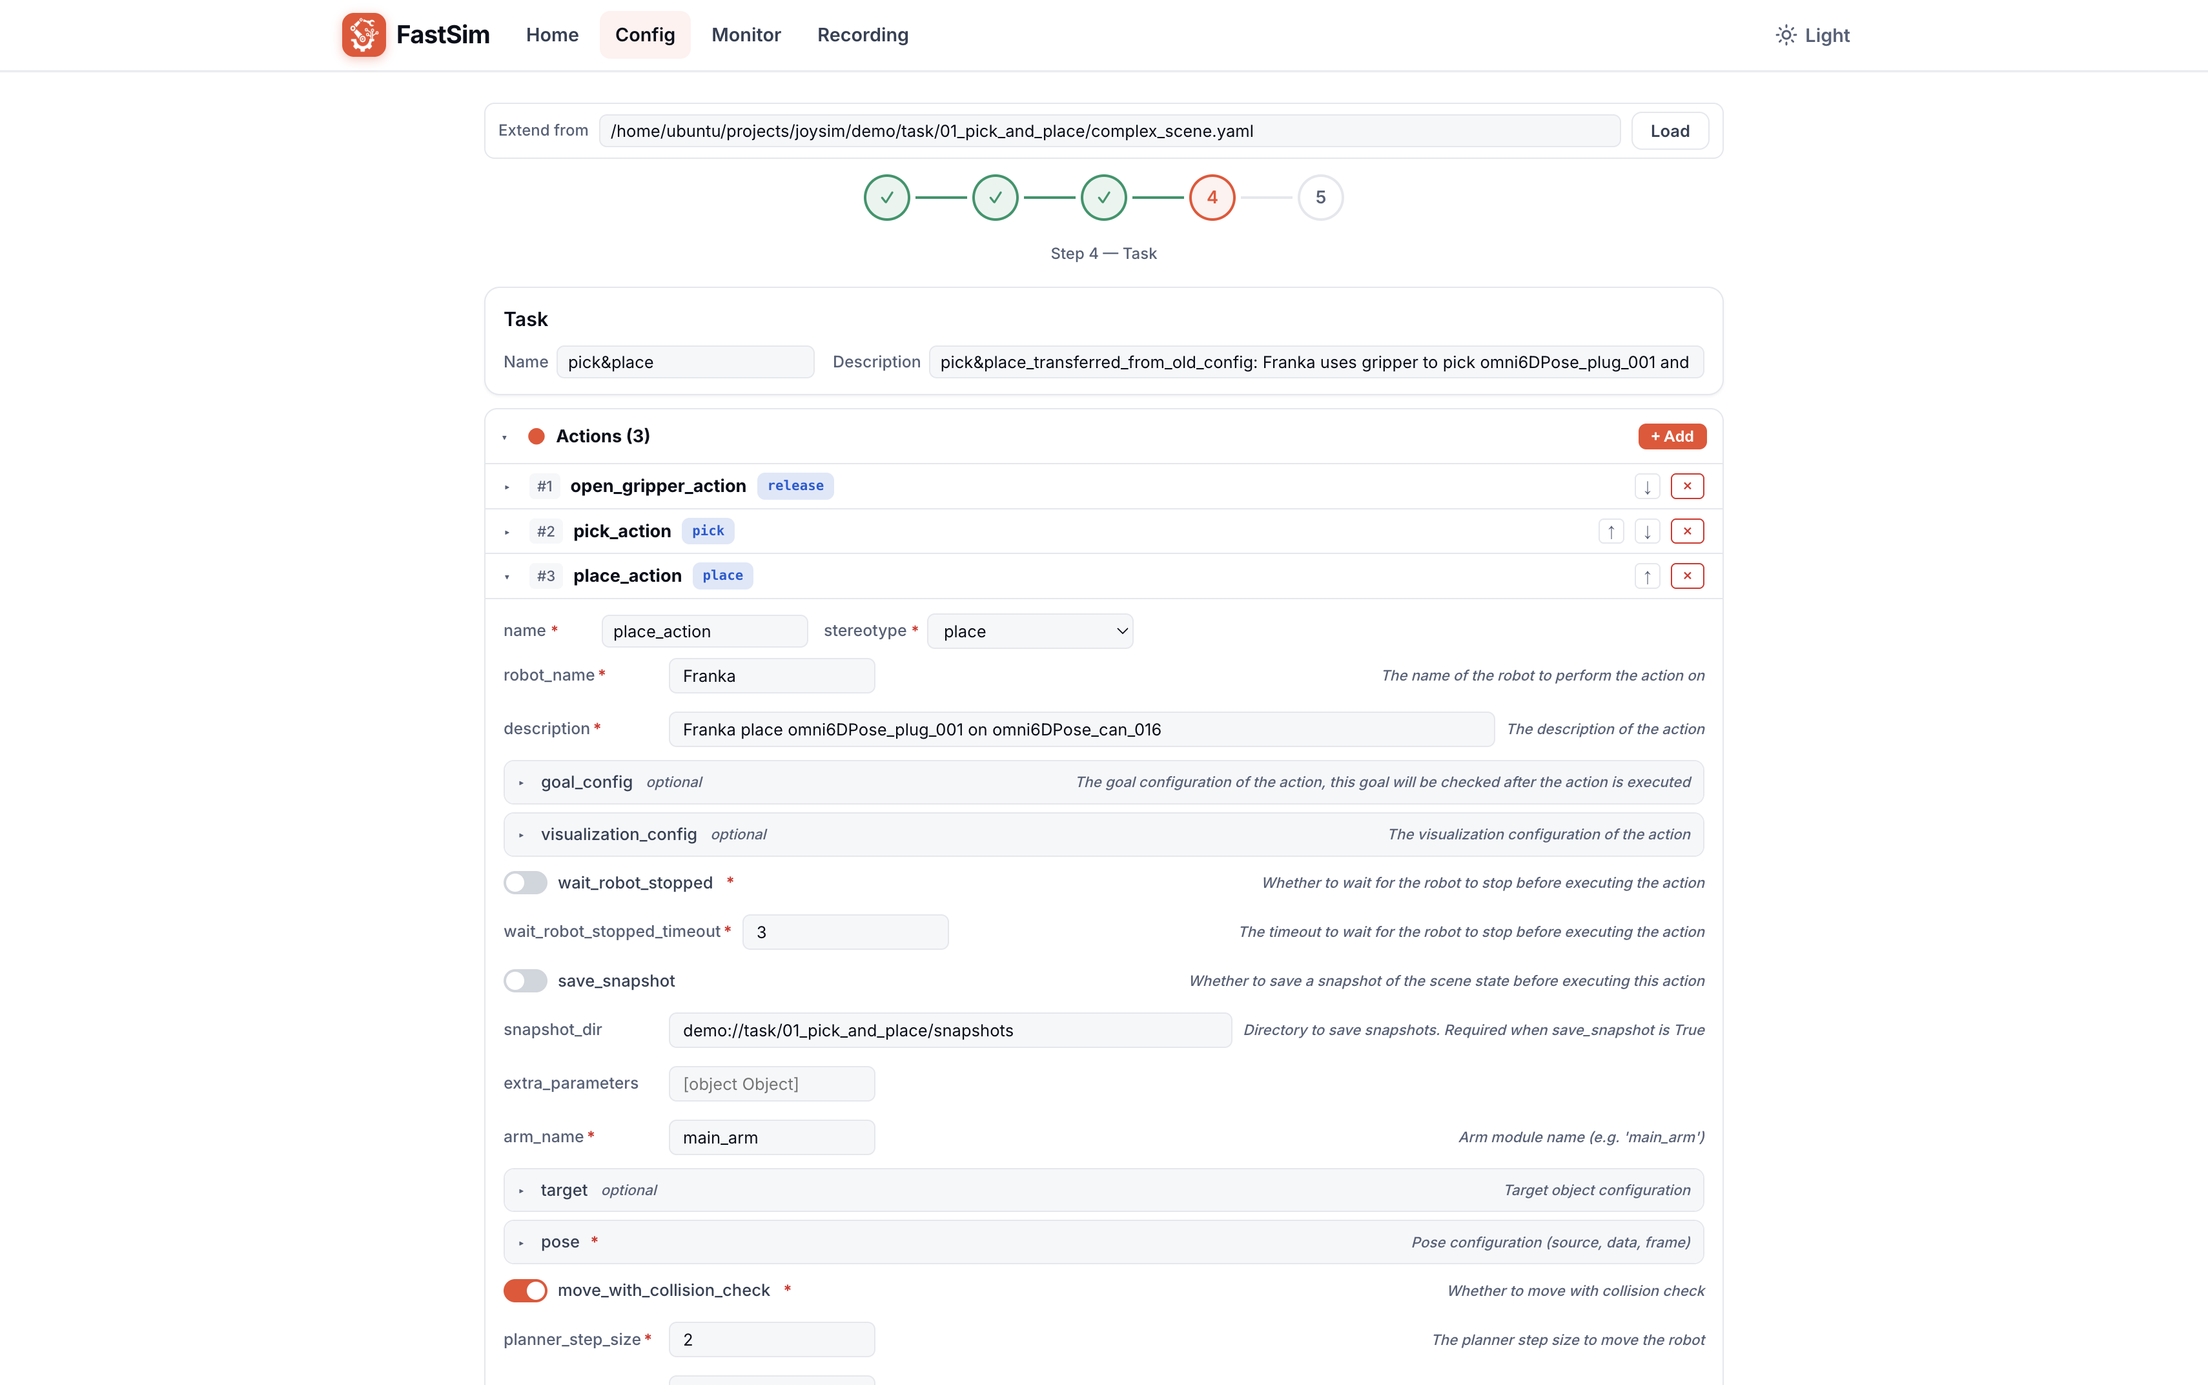This screenshot has width=2208, height=1385.
Task: Open the Recording tab
Action: pos(863,35)
